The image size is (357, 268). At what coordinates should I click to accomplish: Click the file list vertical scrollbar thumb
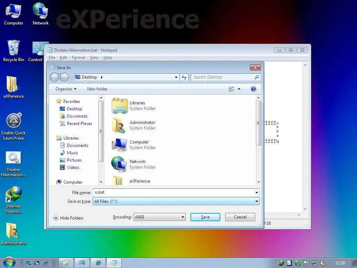pos(258,123)
